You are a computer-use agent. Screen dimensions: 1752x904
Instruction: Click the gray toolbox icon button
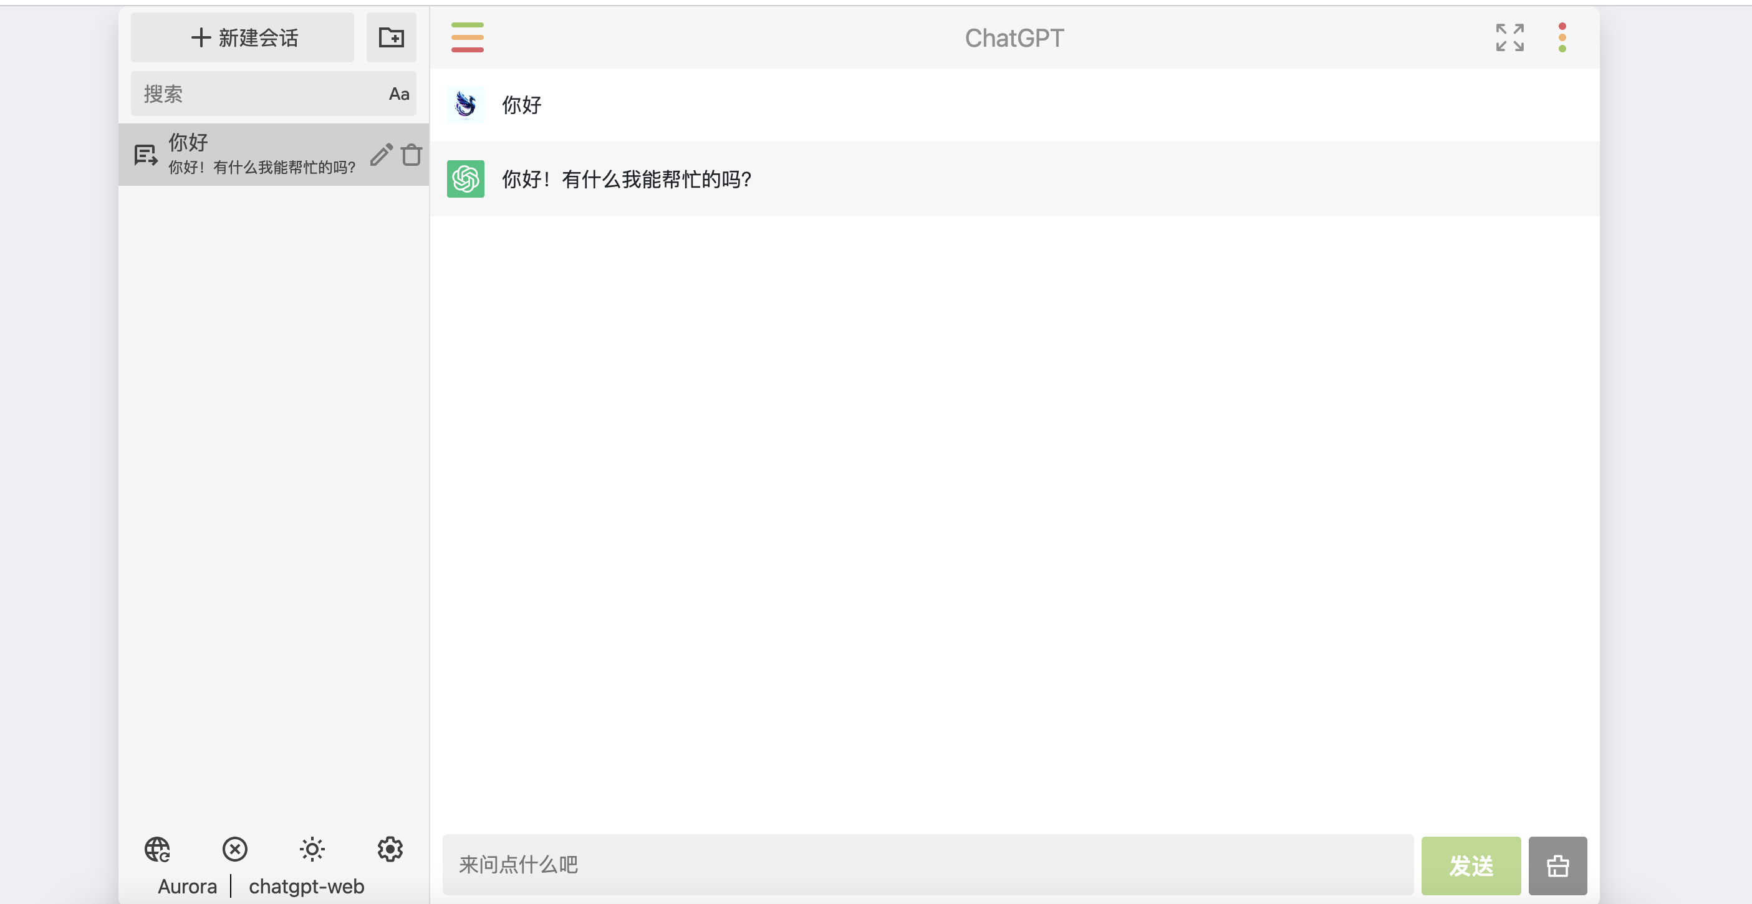coord(1557,865)
